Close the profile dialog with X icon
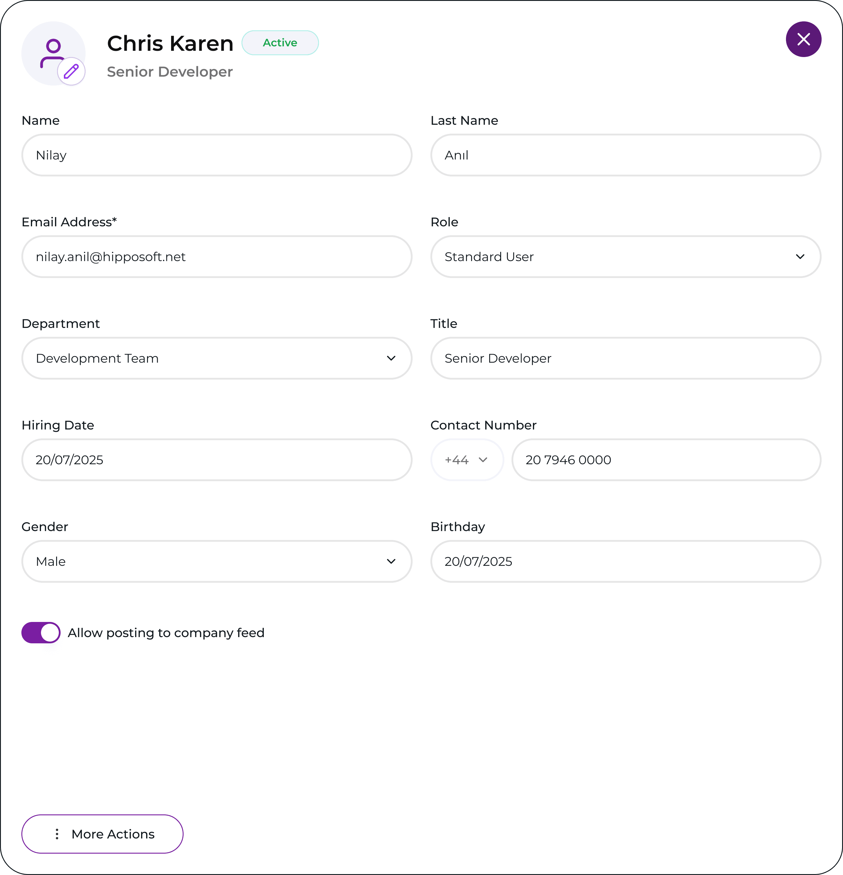Image resolution: width=843 pixels, height=875 pixels. (803, 39)
